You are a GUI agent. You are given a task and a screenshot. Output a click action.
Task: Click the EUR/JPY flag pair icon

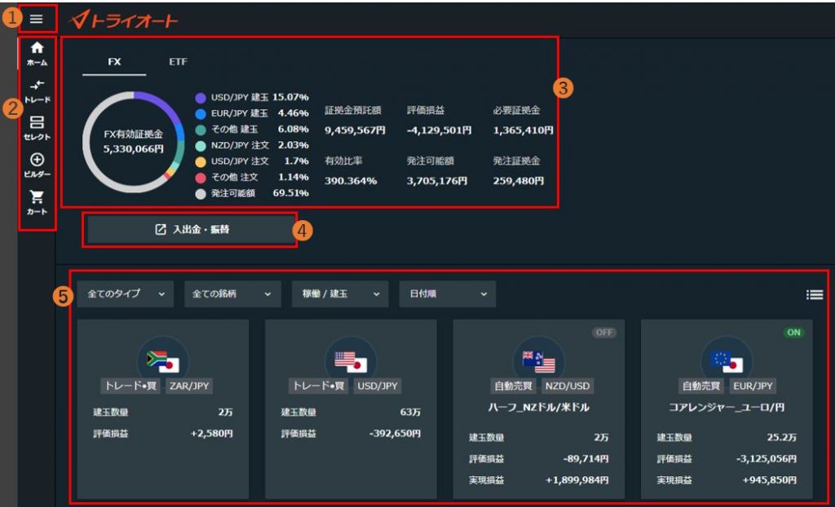click(727, 362)
